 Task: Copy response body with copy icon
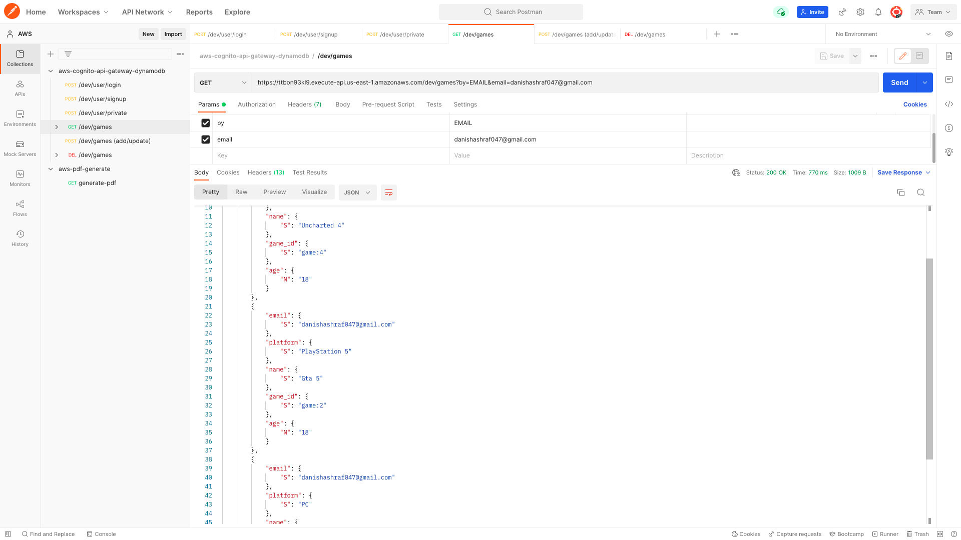pyautogui.click(x=901, y=192)
